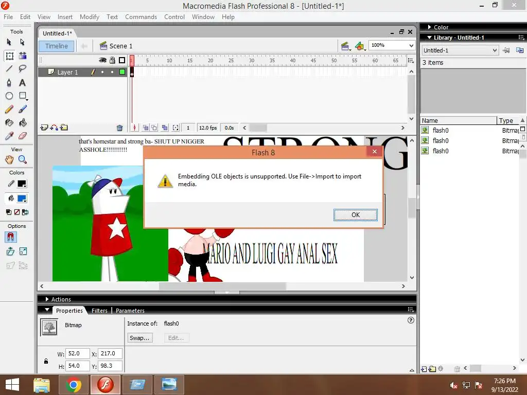Click the Swap... button
This screenshot has height=395, width=527.
[x=140, y=338]
